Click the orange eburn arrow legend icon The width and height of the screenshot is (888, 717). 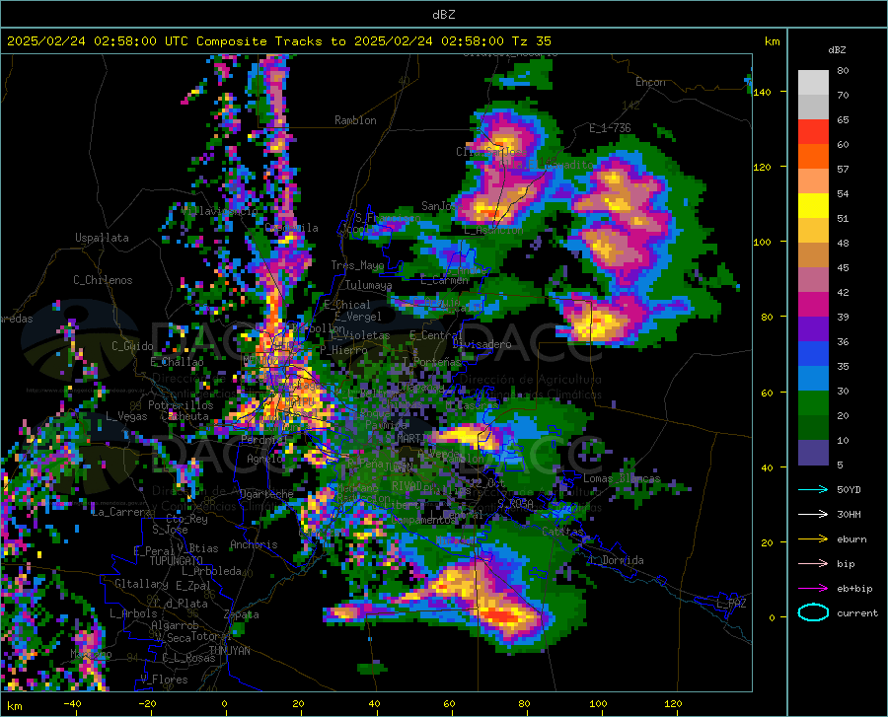click(x=813, y=538)
